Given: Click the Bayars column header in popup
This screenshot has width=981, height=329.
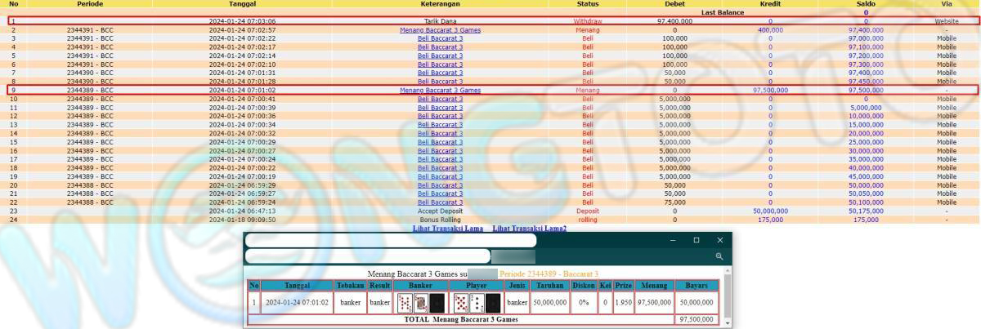Looking at the screenshot, I should tap(697, 286).
